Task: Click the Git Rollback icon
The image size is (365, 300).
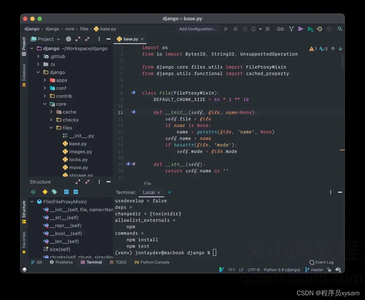Action: tap(329, 29)
